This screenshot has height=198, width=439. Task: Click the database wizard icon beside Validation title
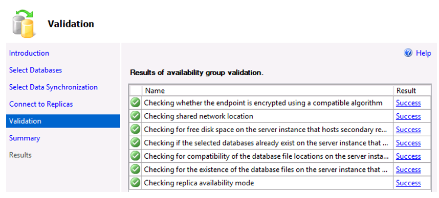point(23,24)
